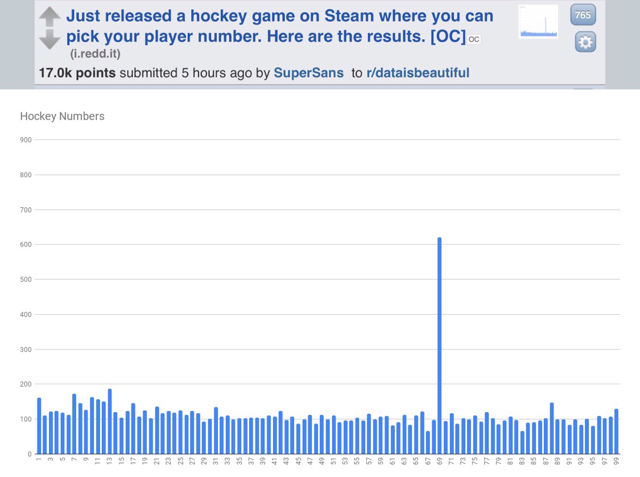This screenshot has width=640, height=477.
Task: Click the 17.0k points score text
Action: (77, 73)
